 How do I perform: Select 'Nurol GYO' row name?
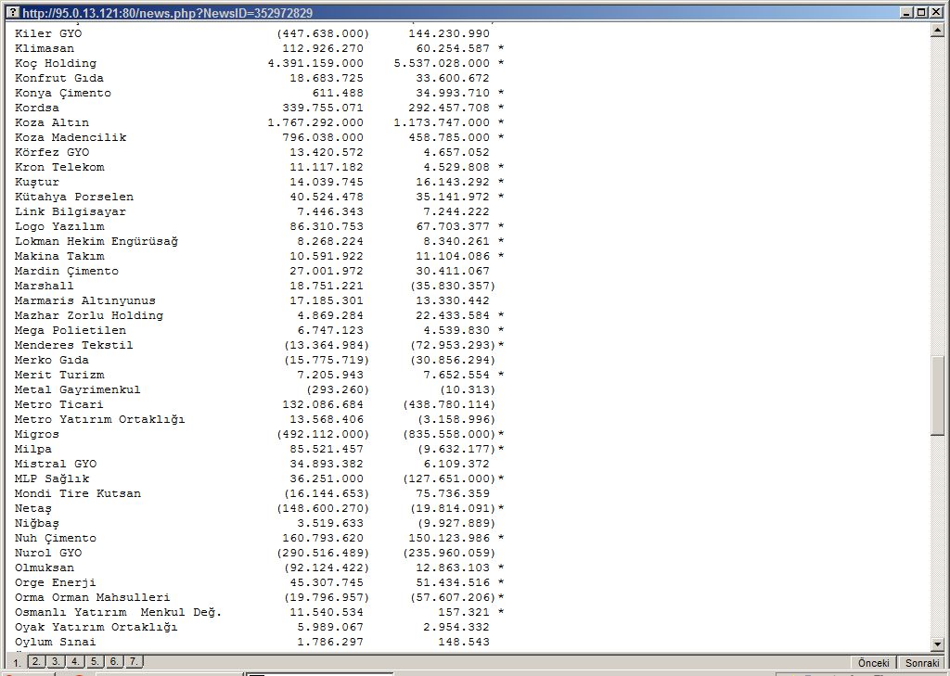click(x=48, y=553)
